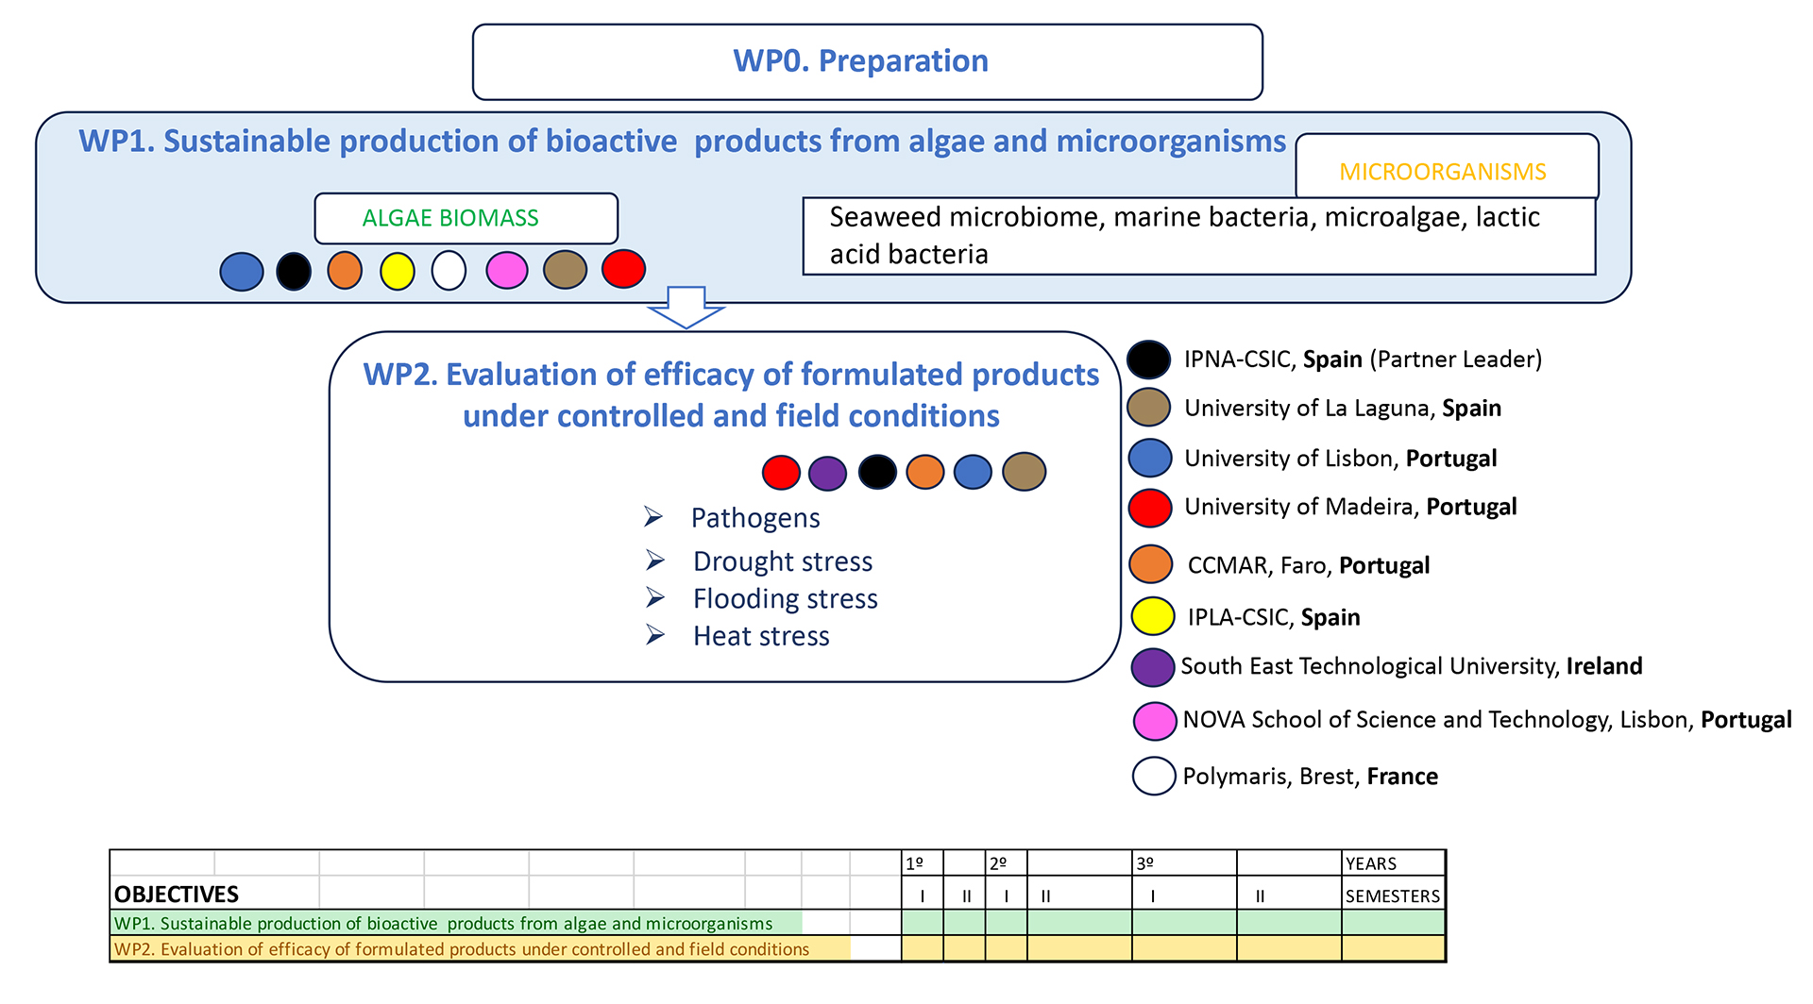Click the YEARS header cell in the table
This screenshot has height=1004, width=1813.
(x=1392, y=863)
